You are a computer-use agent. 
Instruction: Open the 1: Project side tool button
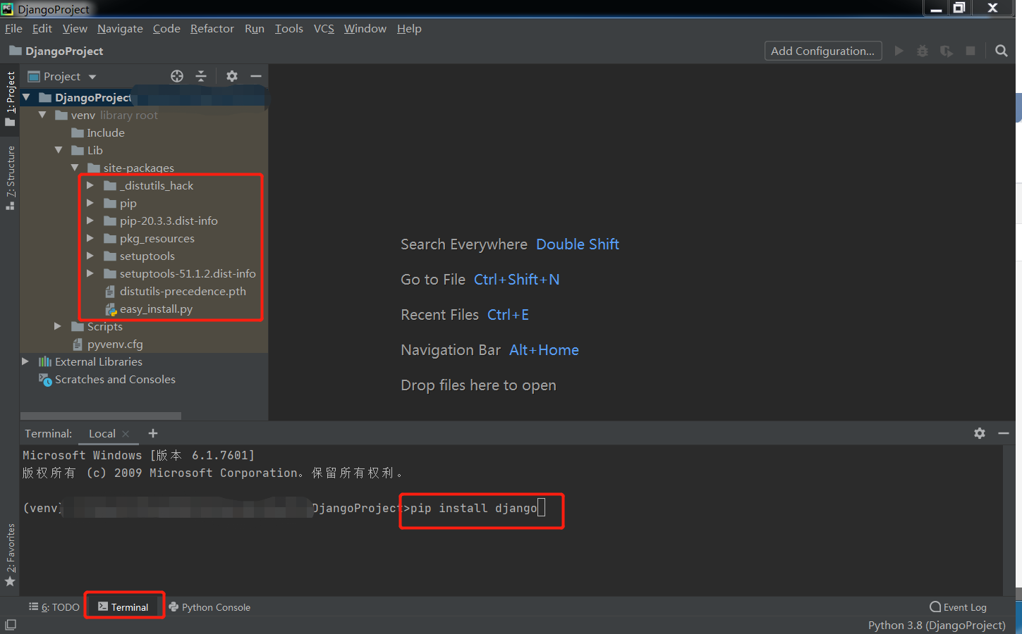[10, 99]
